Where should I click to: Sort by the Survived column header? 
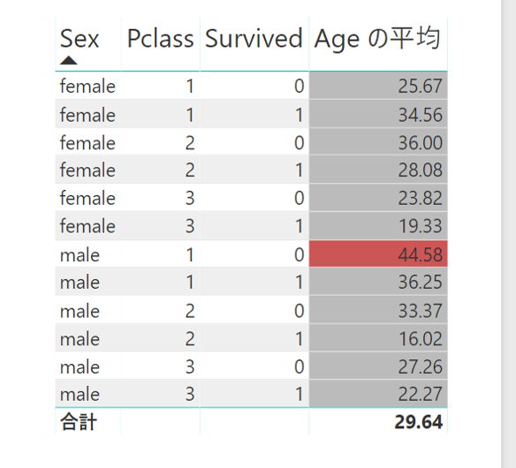point(254,39)
